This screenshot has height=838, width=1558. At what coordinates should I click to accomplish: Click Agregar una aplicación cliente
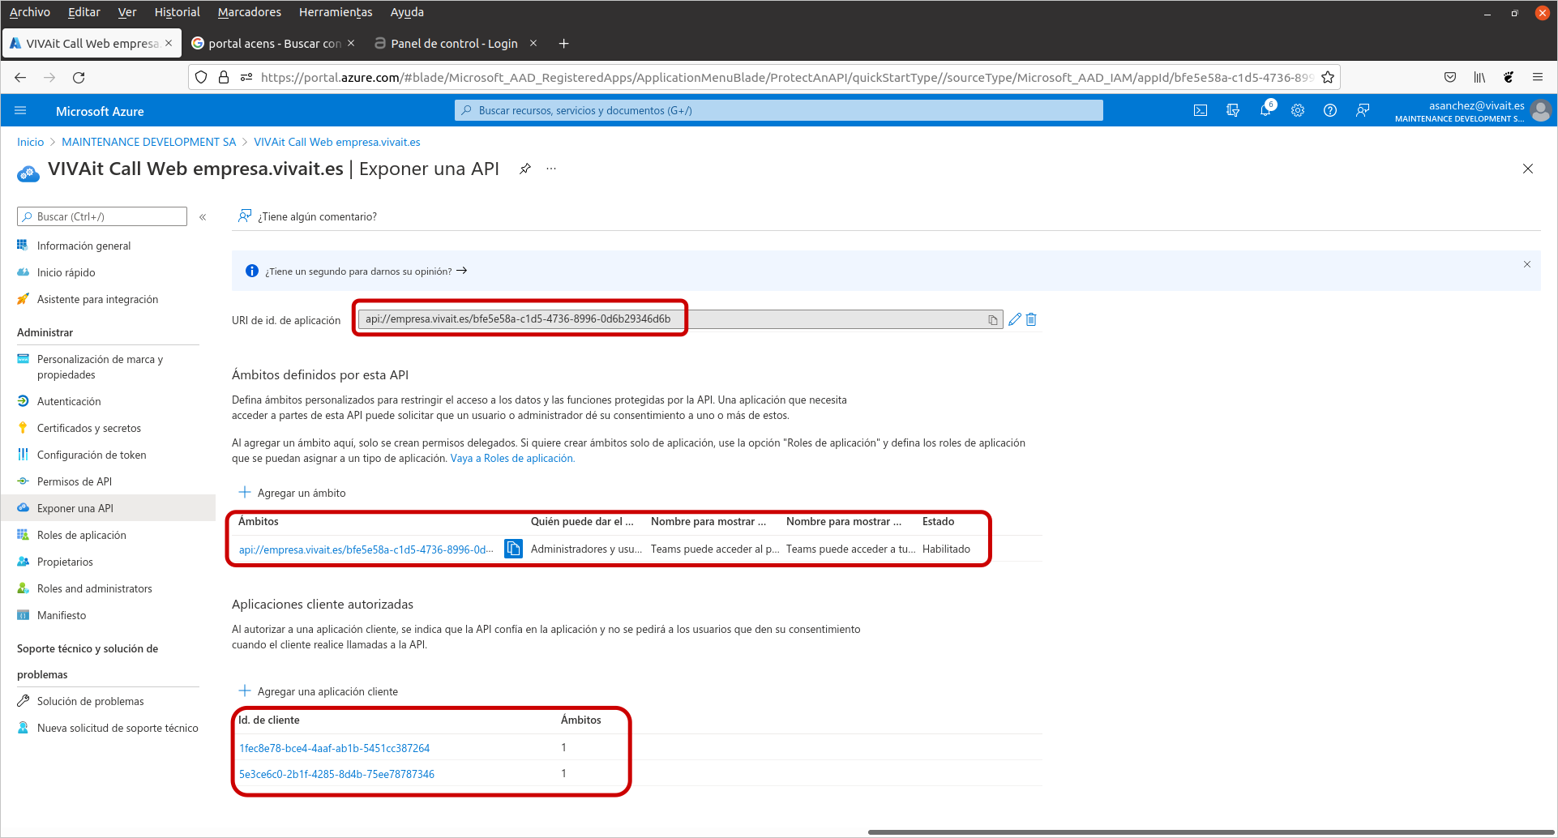(x=319, y=691)
